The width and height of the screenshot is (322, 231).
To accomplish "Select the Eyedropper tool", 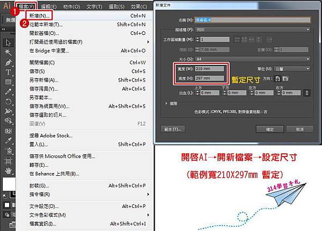I will tap(8, 141).
